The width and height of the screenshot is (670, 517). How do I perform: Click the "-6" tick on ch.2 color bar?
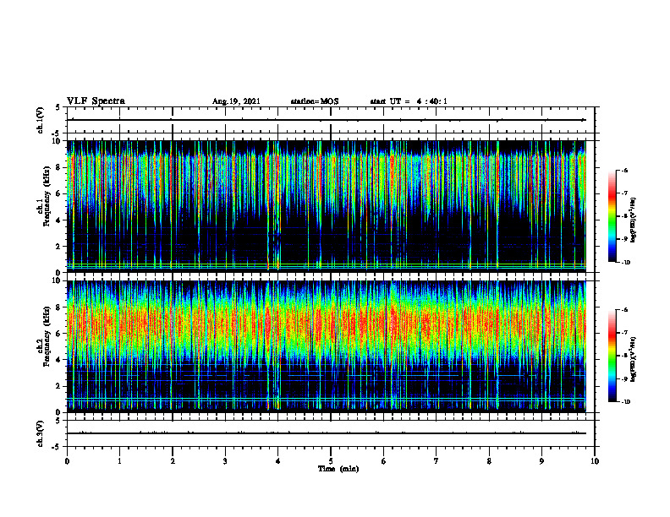pos(624,310)
